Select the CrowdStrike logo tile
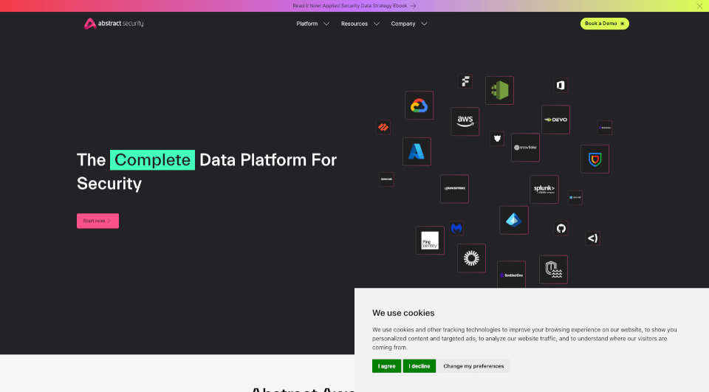The image size is (709, 392). [454, 188]
